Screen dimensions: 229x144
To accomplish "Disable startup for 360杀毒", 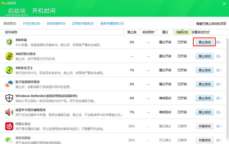I will point(205,42).
